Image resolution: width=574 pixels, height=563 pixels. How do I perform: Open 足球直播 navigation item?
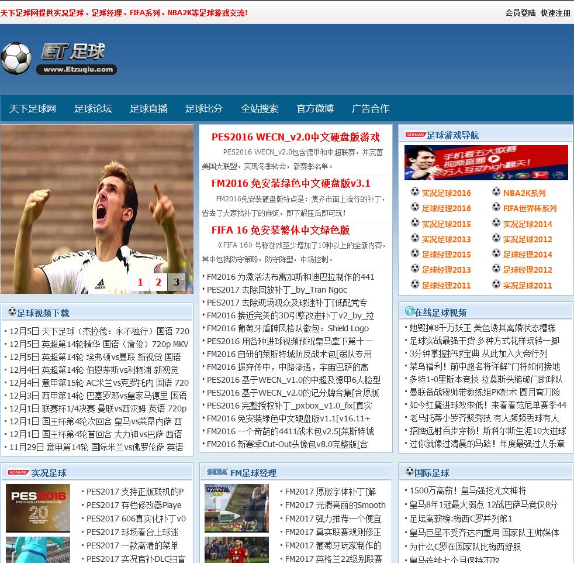click(x=148, y=108)
